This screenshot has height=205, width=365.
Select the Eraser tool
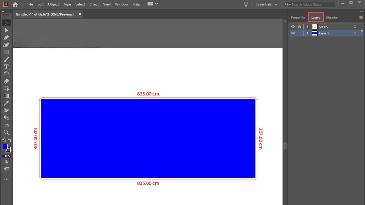6,81
